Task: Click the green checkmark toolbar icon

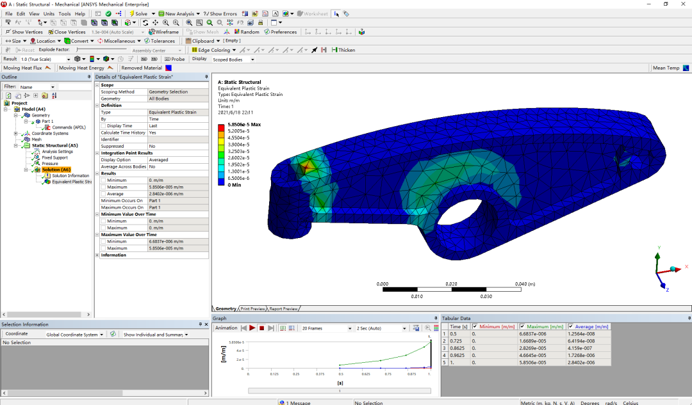Action: point(108,13)
